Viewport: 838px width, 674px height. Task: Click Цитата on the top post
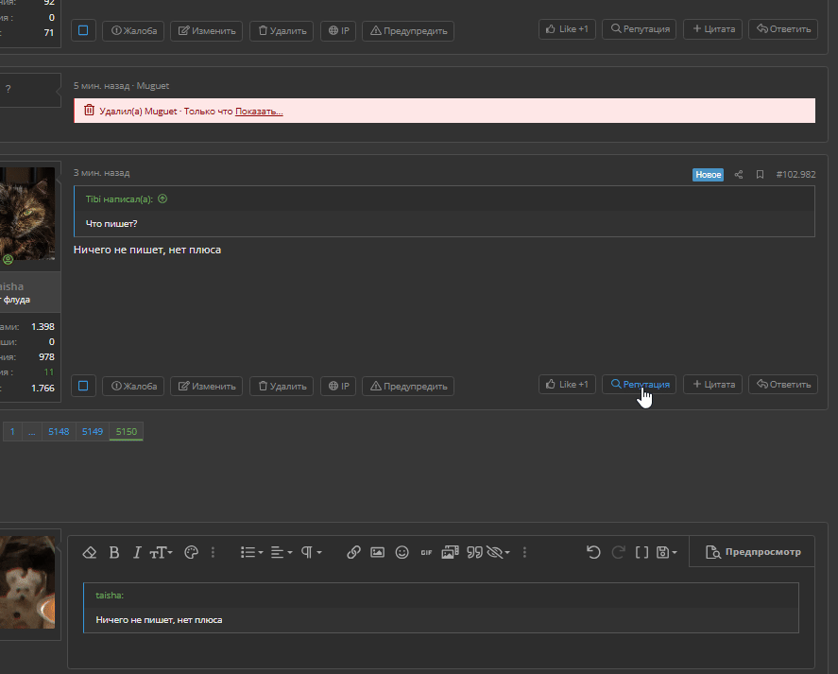click(x=713, y=29)
